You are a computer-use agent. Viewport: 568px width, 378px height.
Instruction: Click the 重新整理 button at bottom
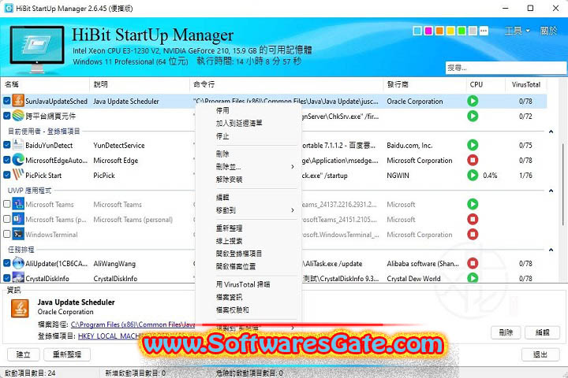pos(67,354)
